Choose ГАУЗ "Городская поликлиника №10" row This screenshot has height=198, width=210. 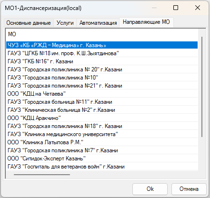pos(102,78)
